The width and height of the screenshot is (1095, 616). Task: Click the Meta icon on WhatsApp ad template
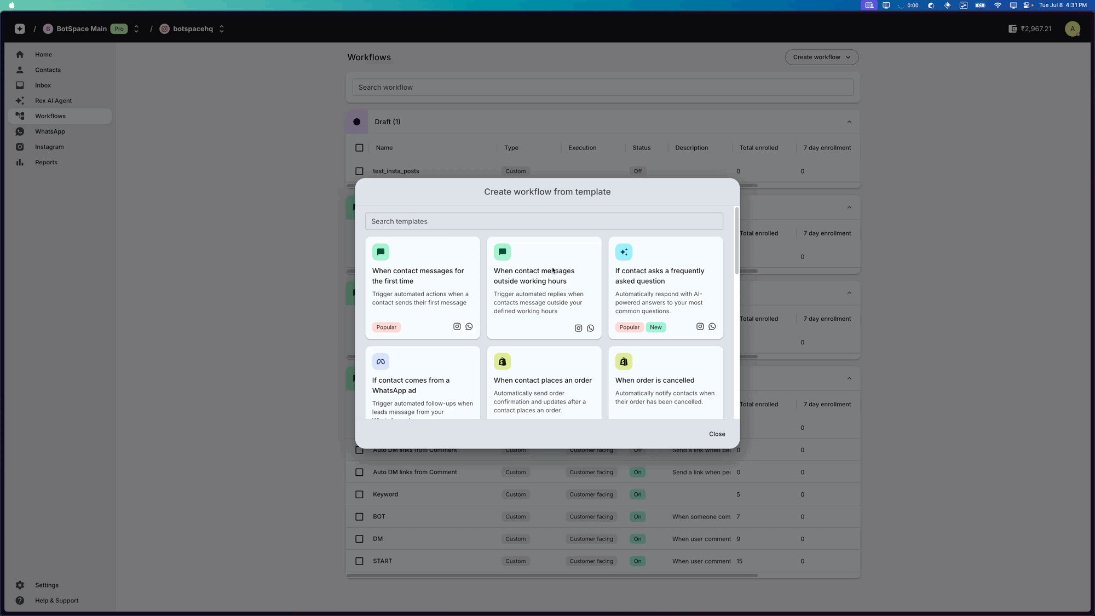381,361
